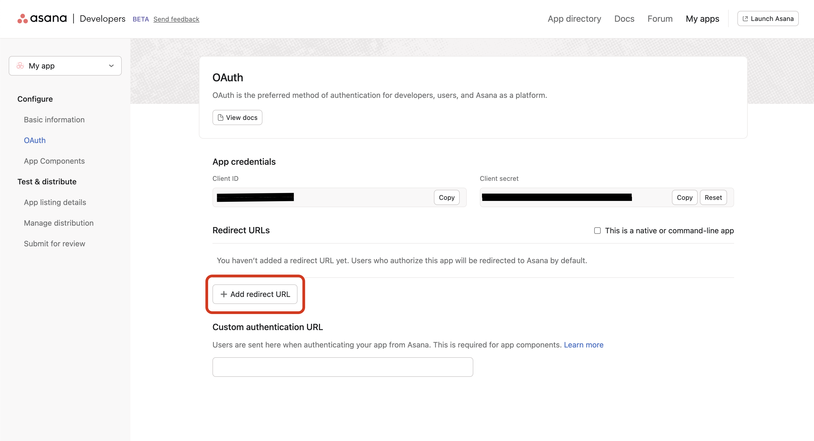Click the Send feedback link
The image size is (814, 441).
176,19
